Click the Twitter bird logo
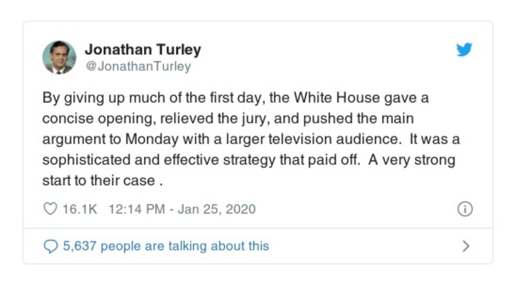The width and height of the screenshot is (516, 287). 464,50
